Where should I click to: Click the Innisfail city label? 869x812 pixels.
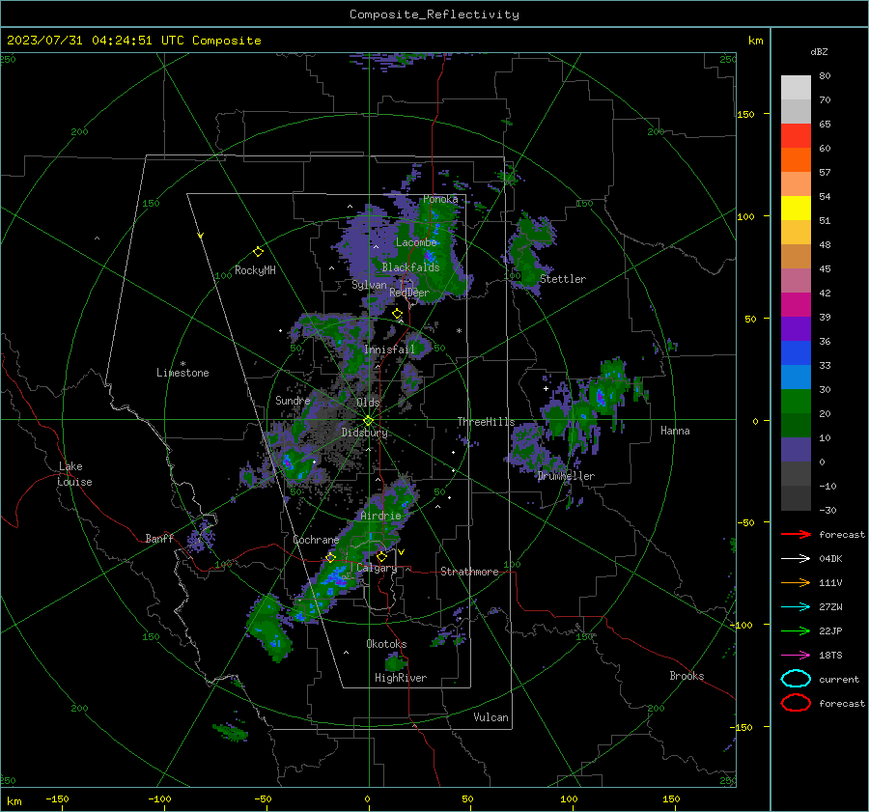point(389,350)
